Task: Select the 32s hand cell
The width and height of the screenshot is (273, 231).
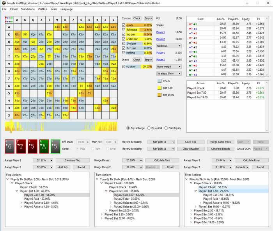Action: 113,108
